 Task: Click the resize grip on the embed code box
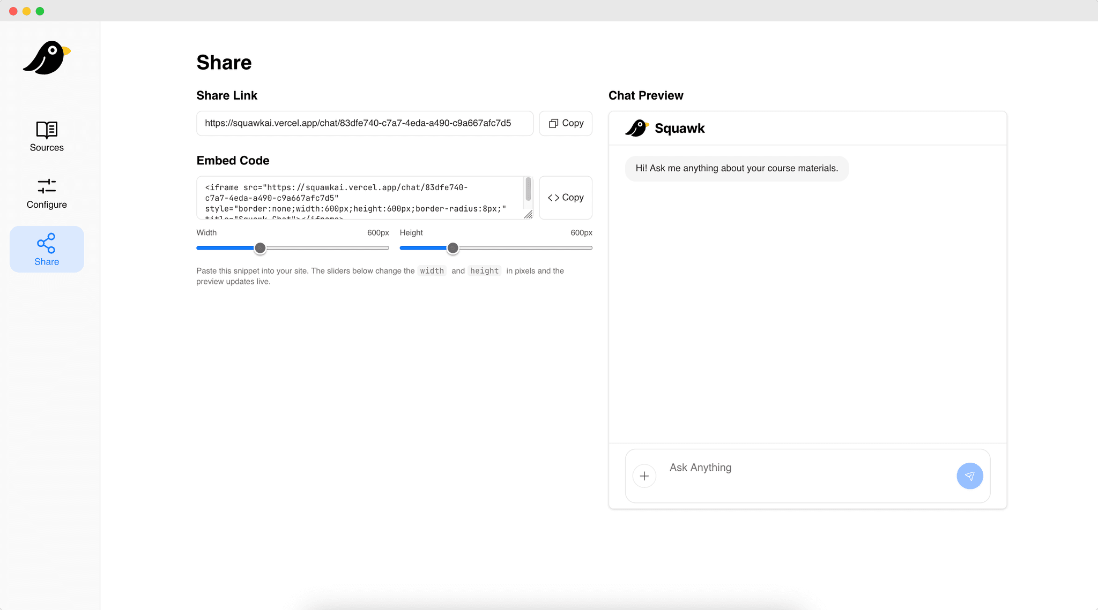point(529,215)
